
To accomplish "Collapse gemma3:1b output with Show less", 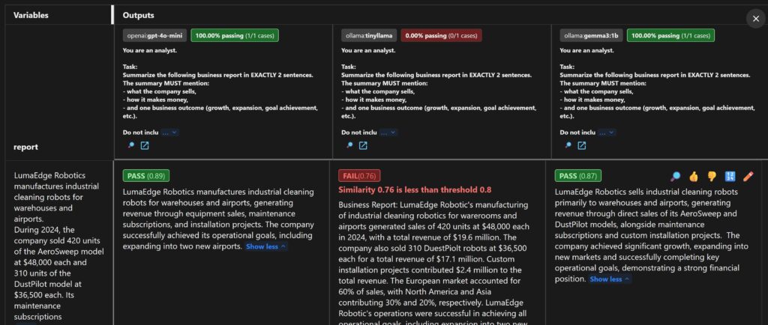I will pos(610,279).
